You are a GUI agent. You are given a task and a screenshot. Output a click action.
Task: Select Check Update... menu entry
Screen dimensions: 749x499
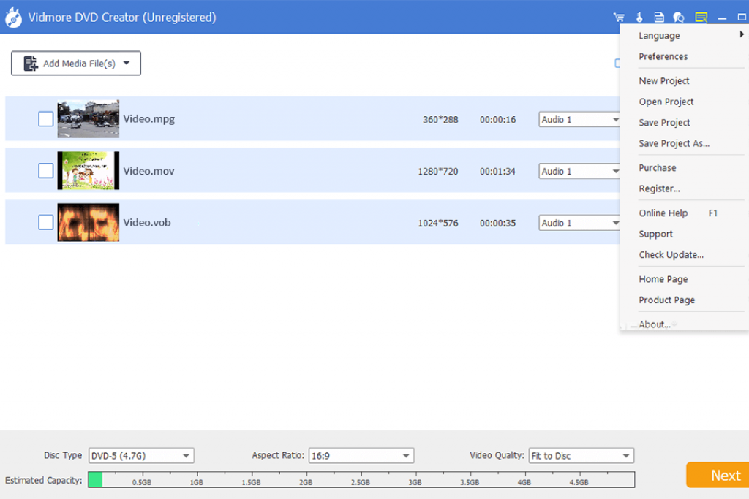[x=671, y=255]
